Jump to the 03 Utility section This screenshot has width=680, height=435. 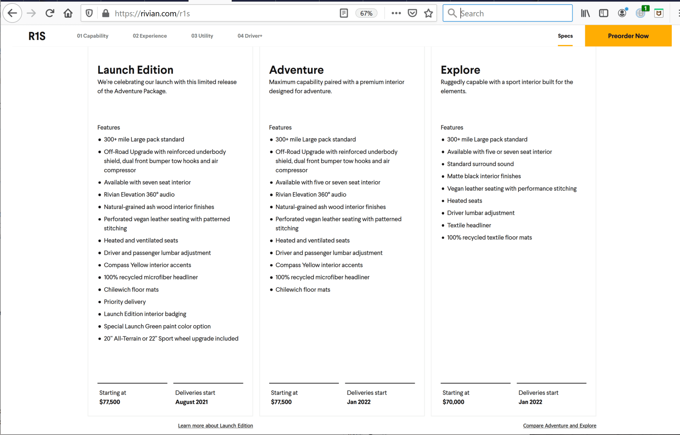click(202, 36)
